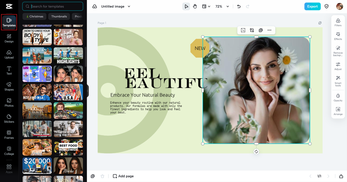The height and width of the screenshot is (182, 347).
Task: Open the Templates panel
Action: point(9,22)
